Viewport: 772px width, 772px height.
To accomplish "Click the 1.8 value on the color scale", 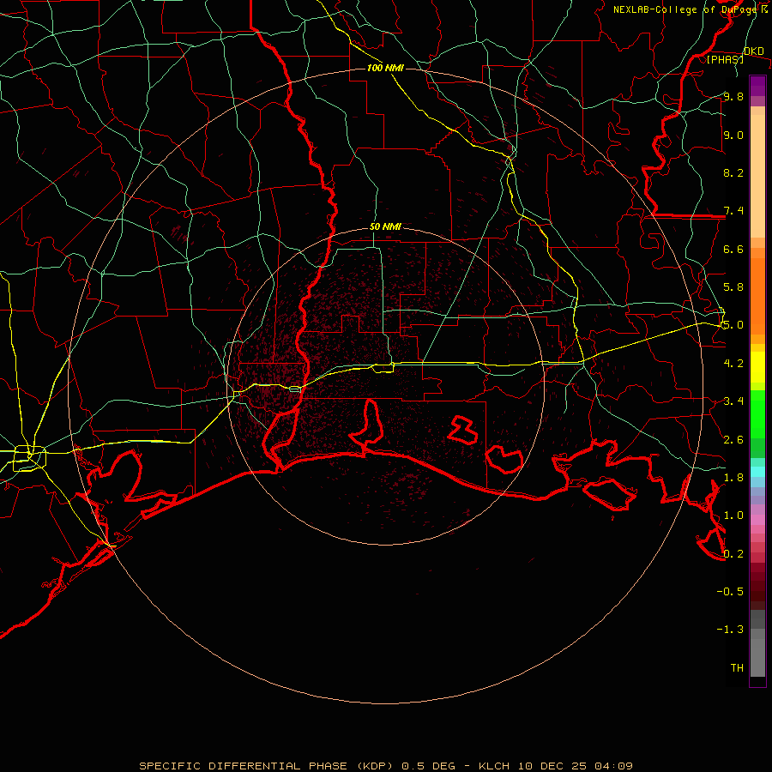I will pyautogui.click(x=733, y=477).
